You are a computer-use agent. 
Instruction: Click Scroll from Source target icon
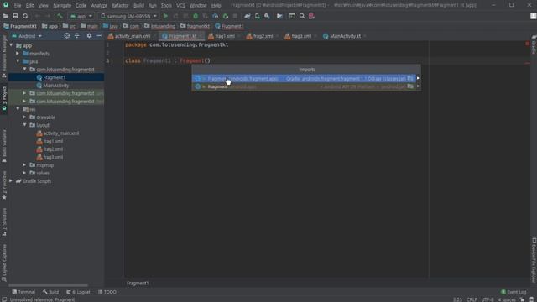(67, 35)
